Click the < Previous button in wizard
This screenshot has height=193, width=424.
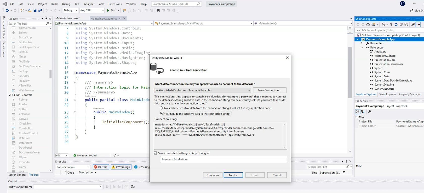click(x=213, y=175)
